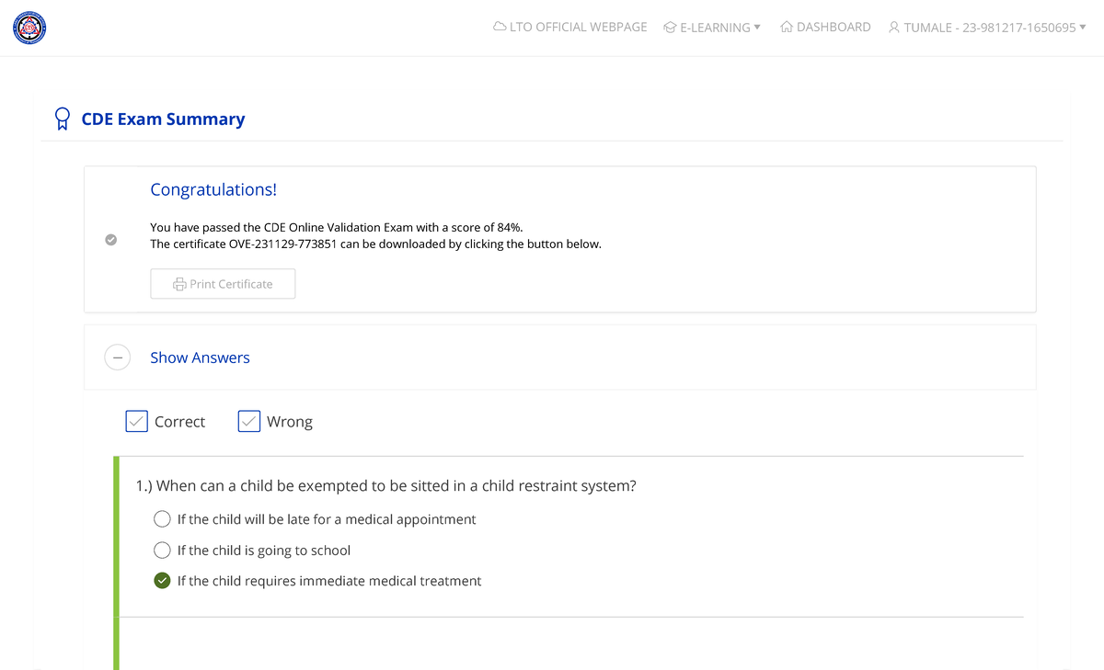Viewport: 1104px width, 670px height.
Task: Click the cloud icon beside LTO Official Webpage
Action: (500, 27)
